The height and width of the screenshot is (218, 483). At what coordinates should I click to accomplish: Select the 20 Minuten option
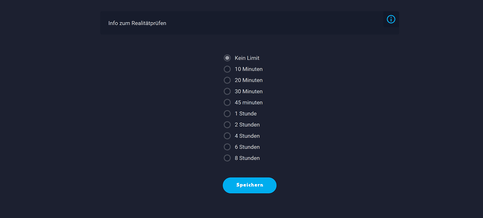tap(227, 80)
